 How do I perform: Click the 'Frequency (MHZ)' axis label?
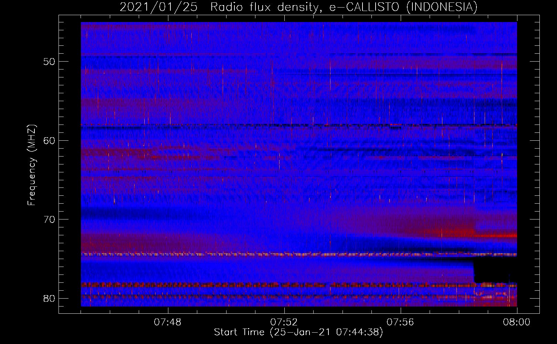32,165
